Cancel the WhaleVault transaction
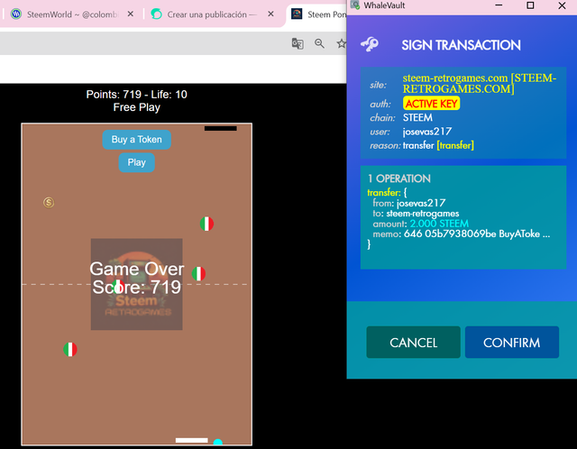Image resolution: width=577 pixels, height=449 pixels. coord(413,342)
